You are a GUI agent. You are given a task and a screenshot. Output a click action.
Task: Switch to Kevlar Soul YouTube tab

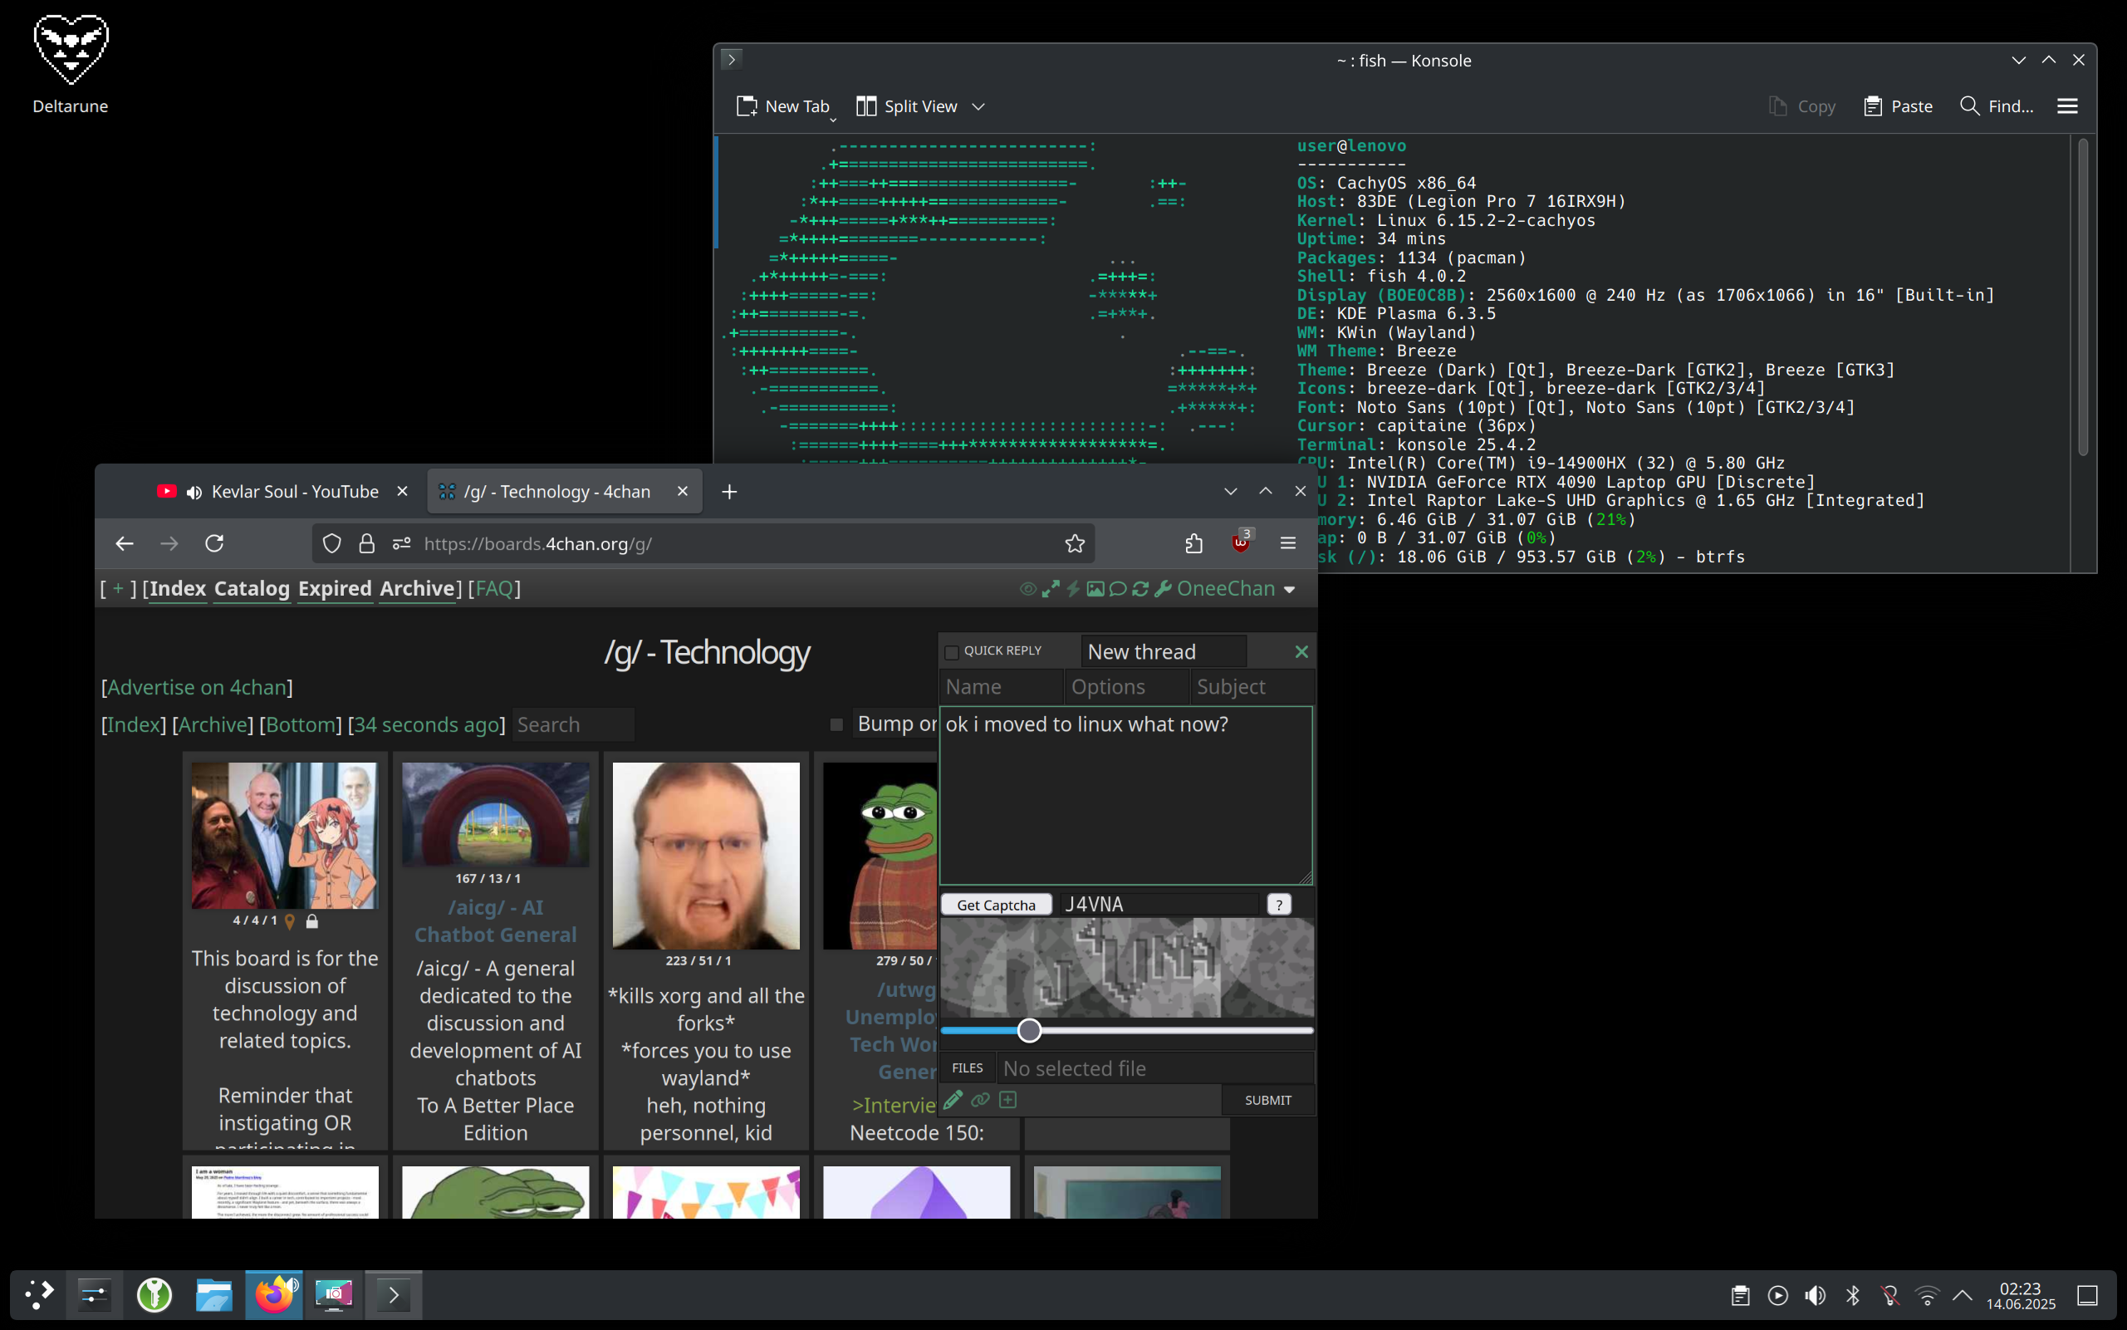tap(282, 491)
